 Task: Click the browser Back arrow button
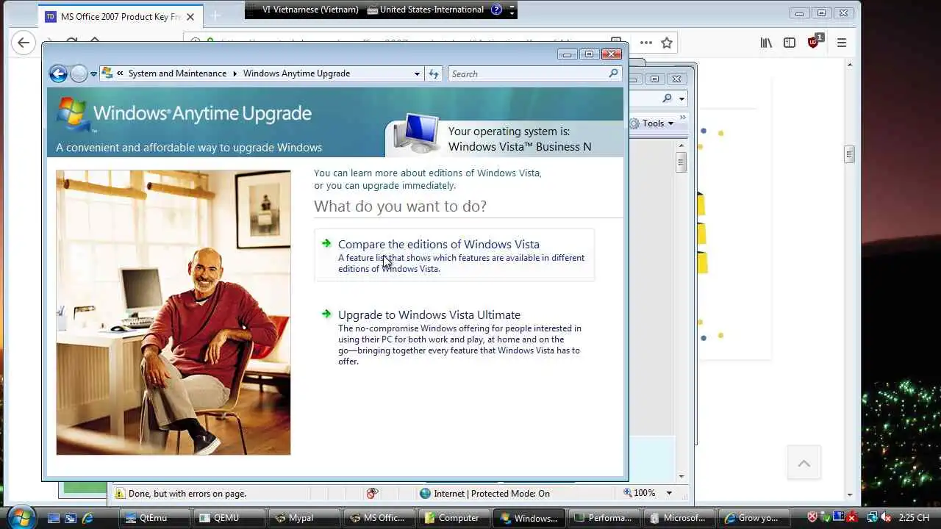24,43
